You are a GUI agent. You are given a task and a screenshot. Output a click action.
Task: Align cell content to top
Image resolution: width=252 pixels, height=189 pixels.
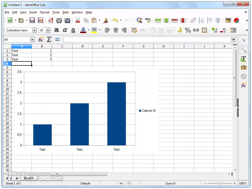[153, 30]
